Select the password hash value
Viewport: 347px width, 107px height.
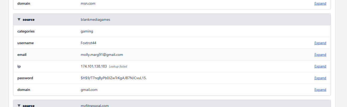(x=114, y=78)
